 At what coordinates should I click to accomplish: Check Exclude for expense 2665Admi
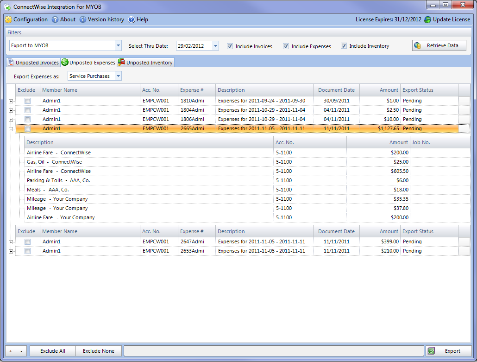(x=28, y=128)
